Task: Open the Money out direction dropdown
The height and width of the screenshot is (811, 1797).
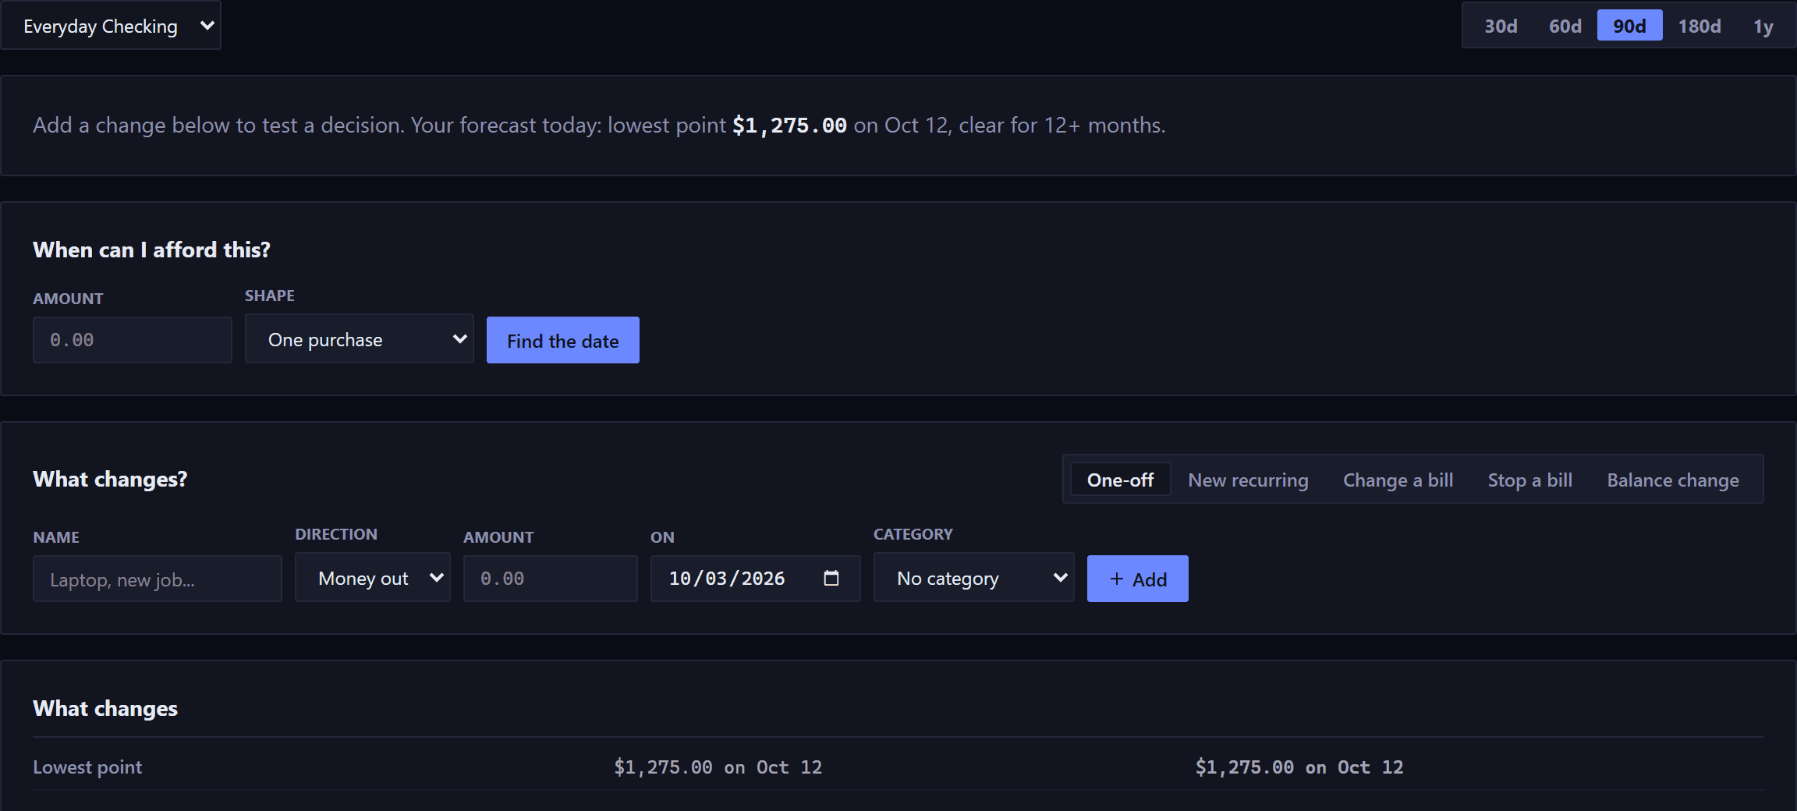Action: [x=373, y=578]
